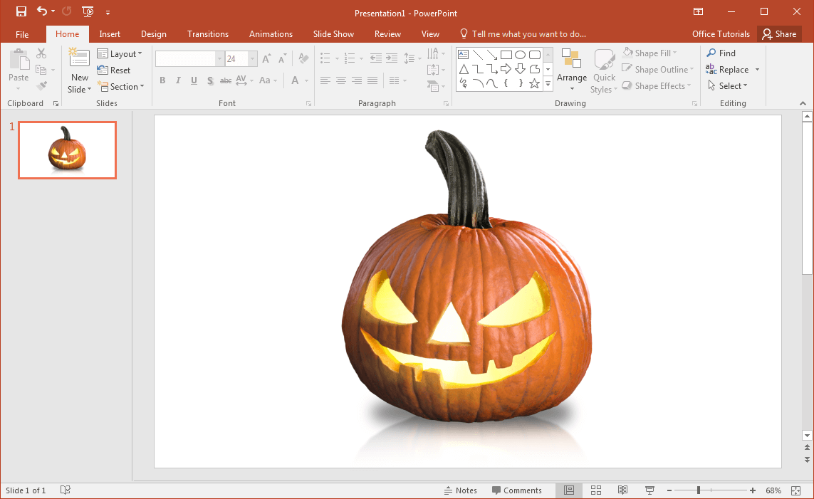814x499 pixels.
Task: Start Slide Show from status bar icon
Action: 649,490
